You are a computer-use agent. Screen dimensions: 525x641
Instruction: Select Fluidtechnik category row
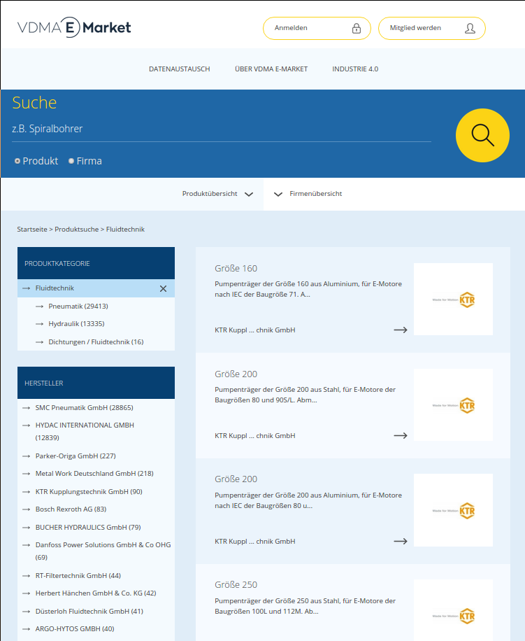click(96, 288)
